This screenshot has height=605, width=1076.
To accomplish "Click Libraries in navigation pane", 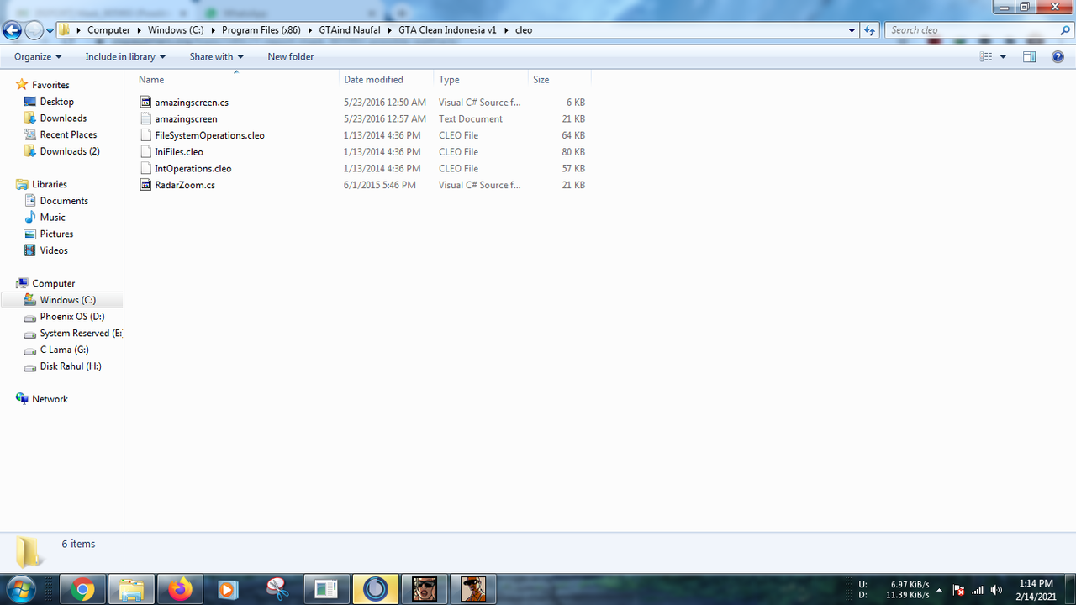I will [49, 184].
